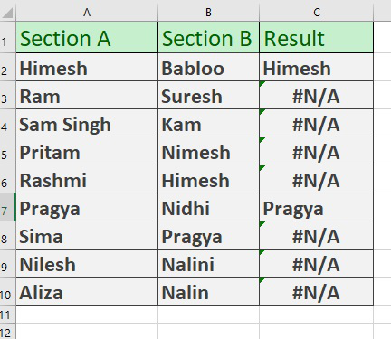Select row 1 header
The image size is (391, 339).
point(7,37)
